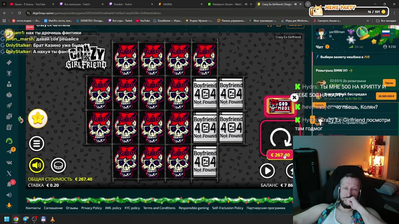Viewport: 399px width, 224px height.
Task: Open Chrome from the taskbar
Action: 16,219
